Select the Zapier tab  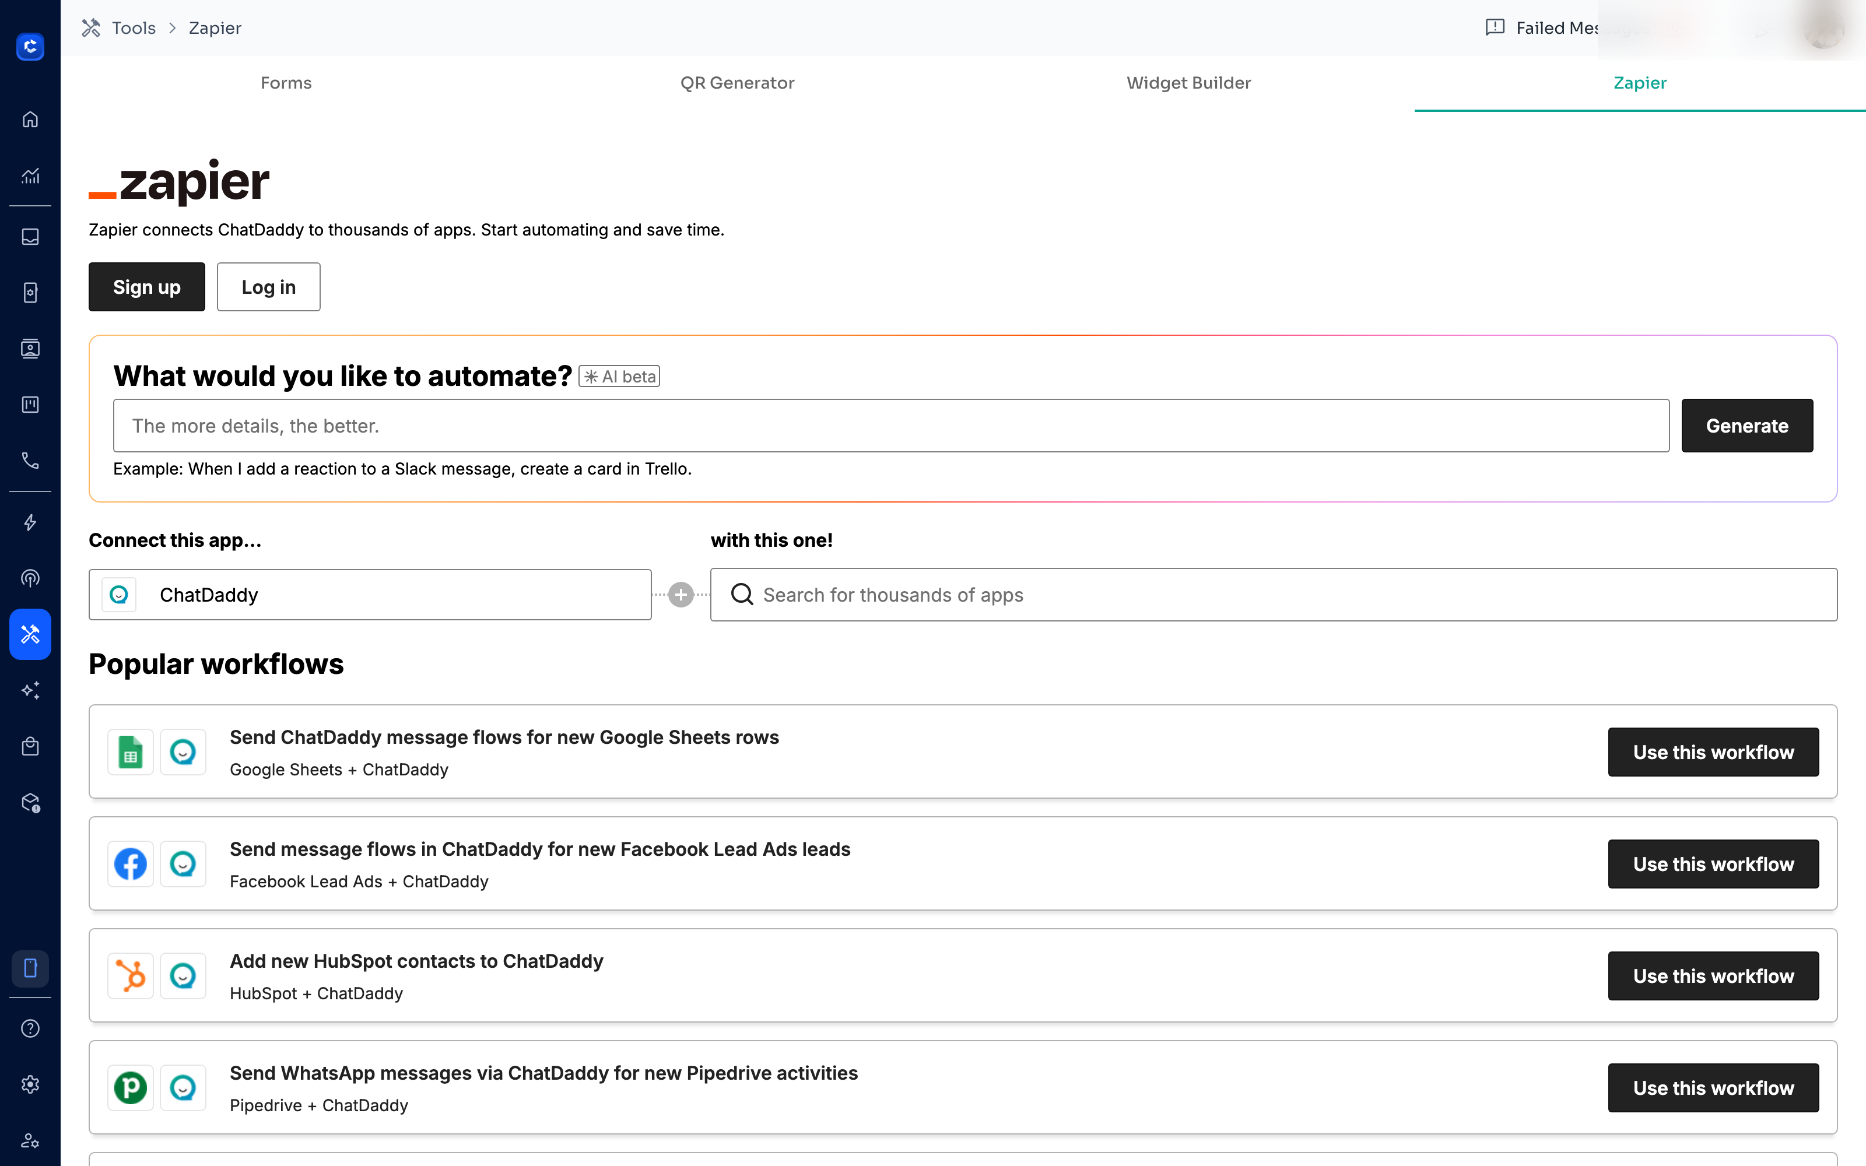click(1640, 83)
